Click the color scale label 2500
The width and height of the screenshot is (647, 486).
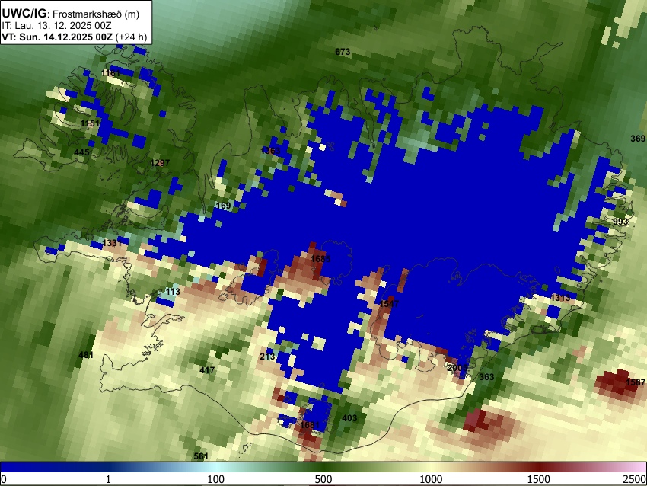click(636, 479)
